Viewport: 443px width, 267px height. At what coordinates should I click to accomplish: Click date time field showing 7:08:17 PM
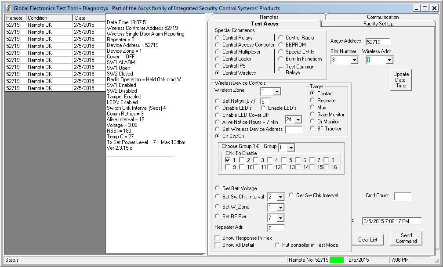click(x=392, y=221)
